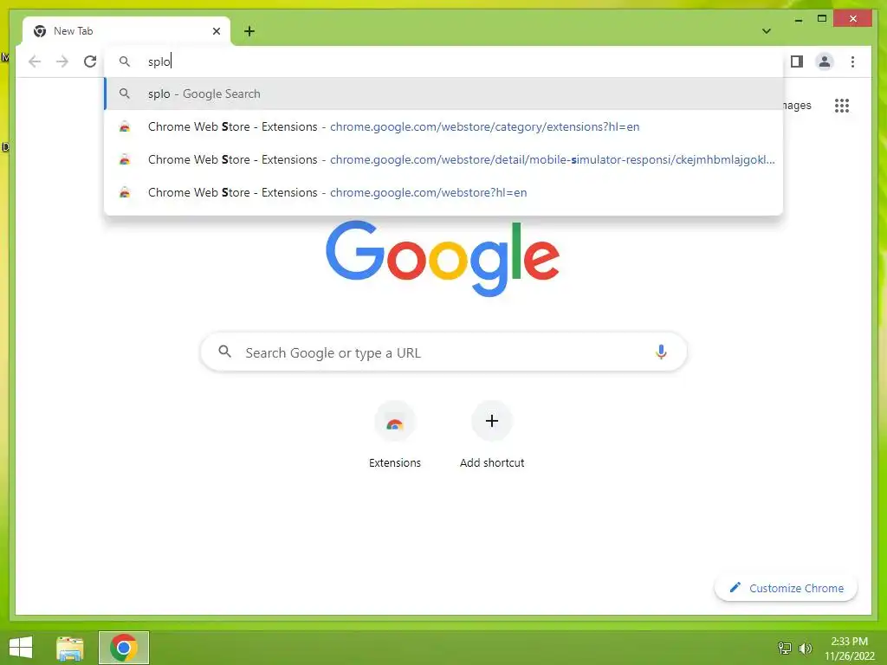Open a new tab with plus button
Screen dimensions: 887x665
click(x=249, y=31)
